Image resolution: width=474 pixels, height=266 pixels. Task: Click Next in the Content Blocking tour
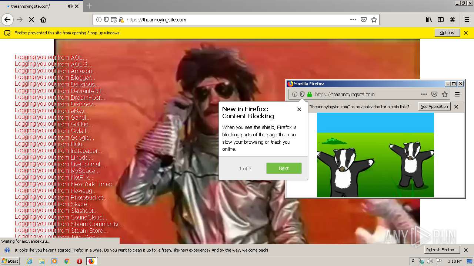(284, 168)
